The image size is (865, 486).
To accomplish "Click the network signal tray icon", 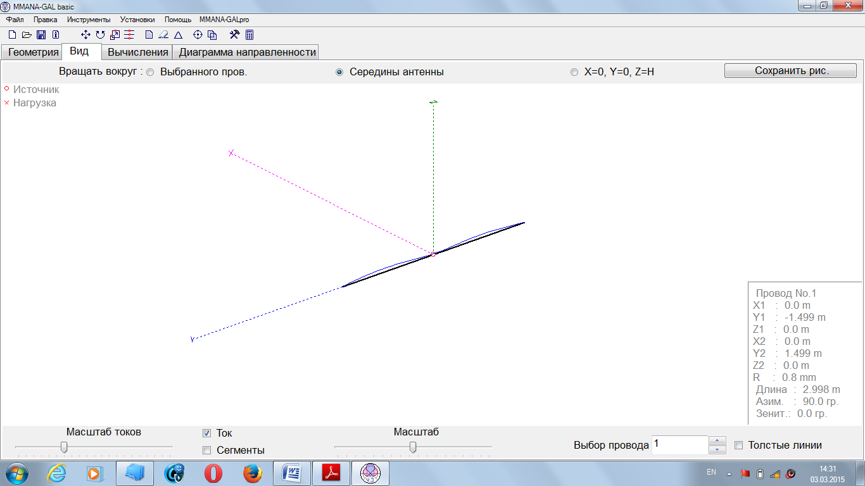I will [775, 473].
